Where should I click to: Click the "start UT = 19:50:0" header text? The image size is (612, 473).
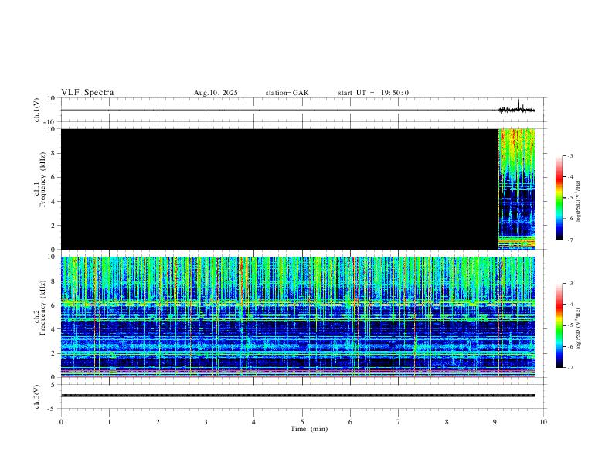tap(373, 93)
